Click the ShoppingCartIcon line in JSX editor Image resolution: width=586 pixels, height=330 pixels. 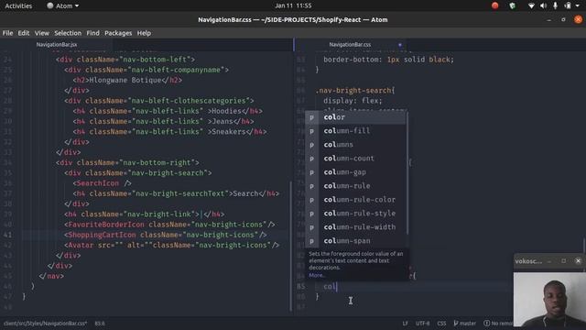(166, 235)
